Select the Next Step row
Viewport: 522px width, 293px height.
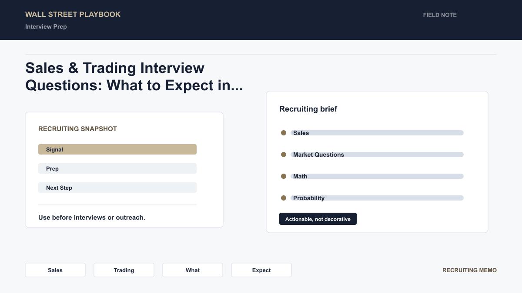(x=117, y=188)
